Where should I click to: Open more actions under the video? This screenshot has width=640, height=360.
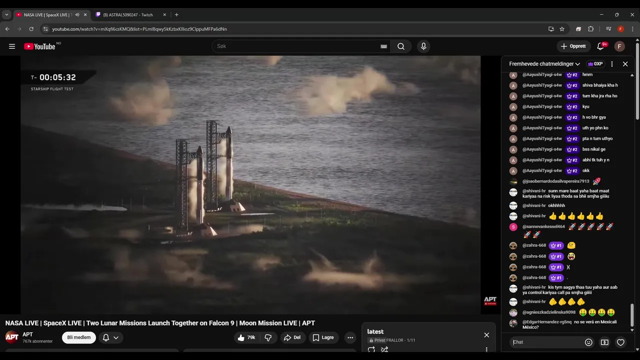point(350,337)
